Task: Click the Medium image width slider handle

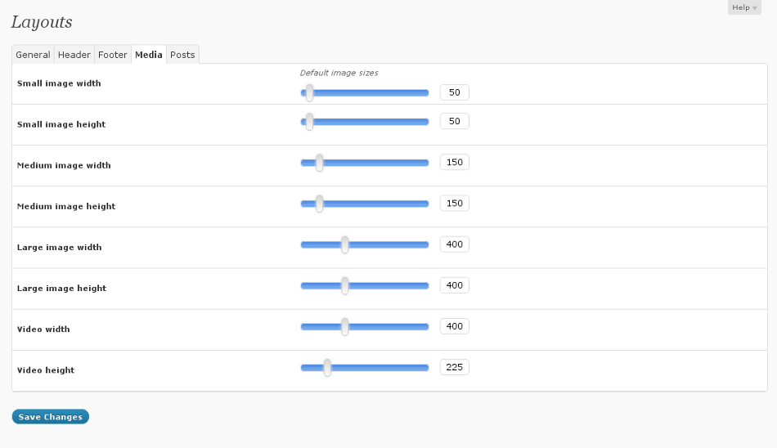Action: point(319,163)
